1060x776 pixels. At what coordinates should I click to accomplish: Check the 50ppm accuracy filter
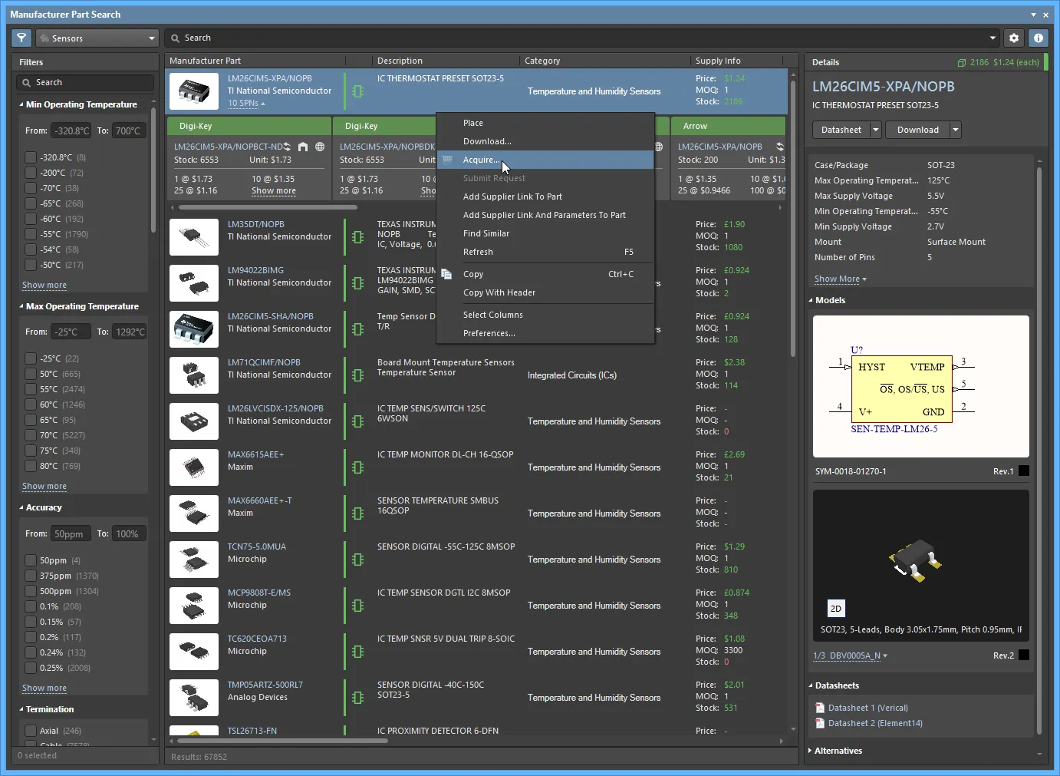coord(31,560)
